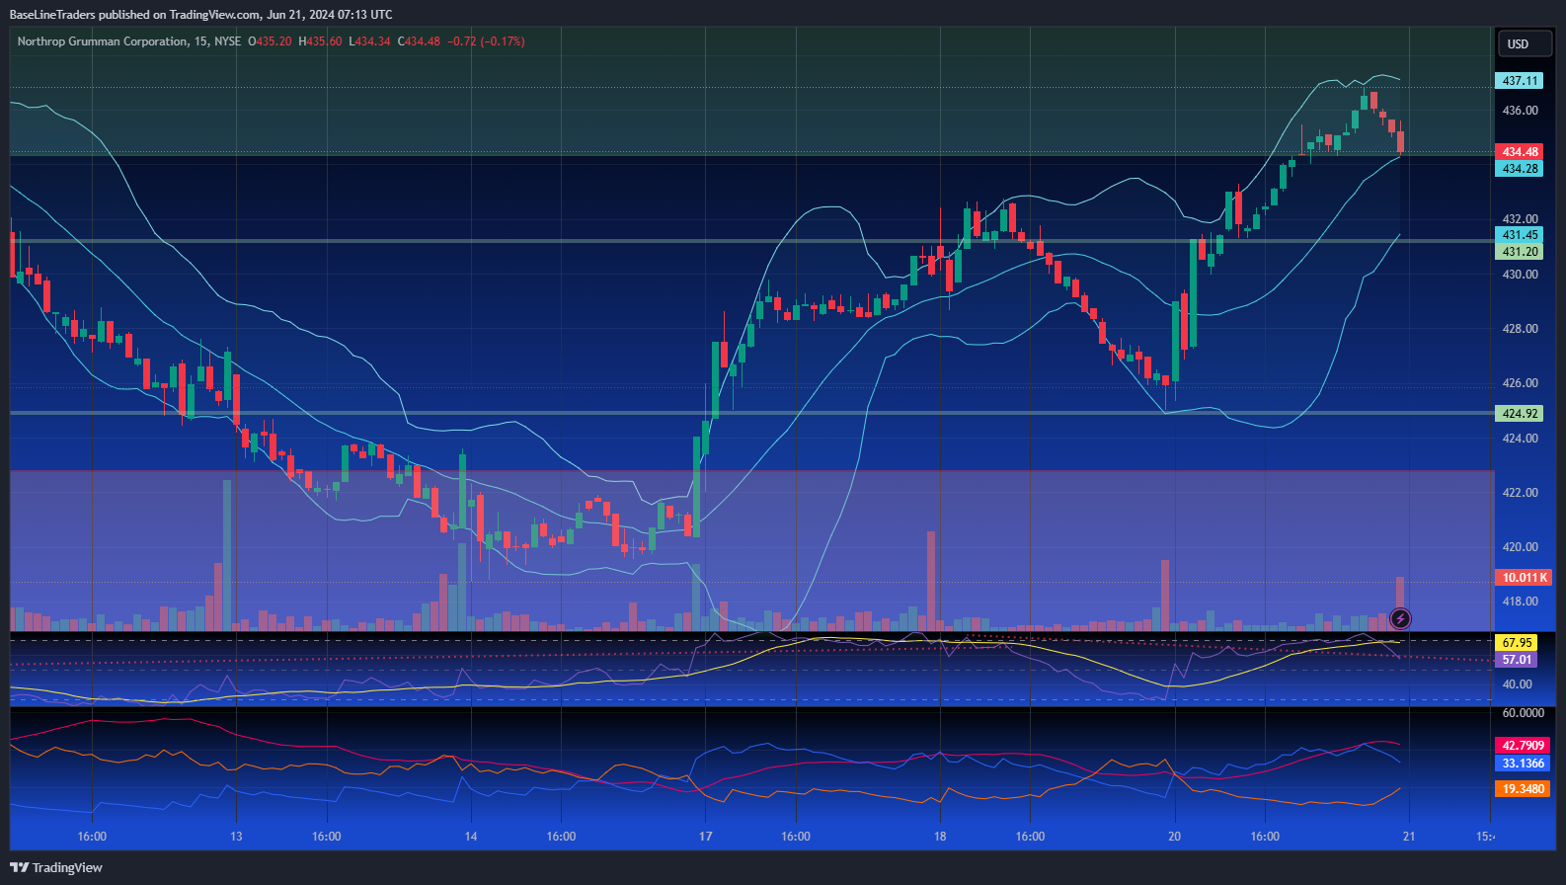
Task: Select the open value O435.20
Action: pyautogui.click(x=270, y=41)
